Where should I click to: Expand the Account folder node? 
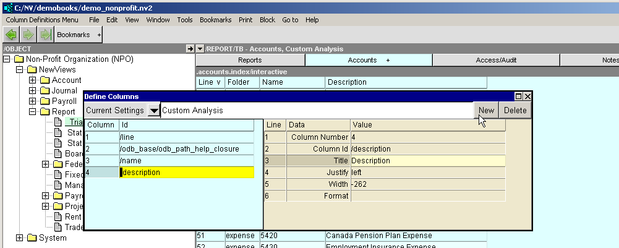(x=33, y=80)
